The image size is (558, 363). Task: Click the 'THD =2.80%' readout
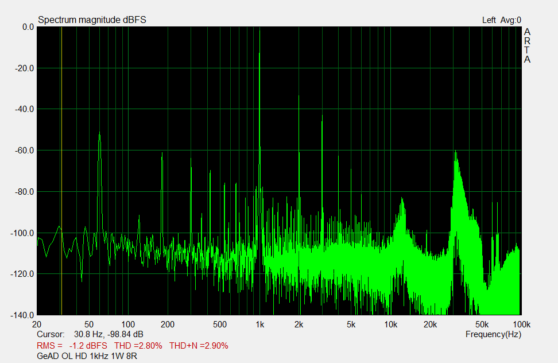coord(138,346)
